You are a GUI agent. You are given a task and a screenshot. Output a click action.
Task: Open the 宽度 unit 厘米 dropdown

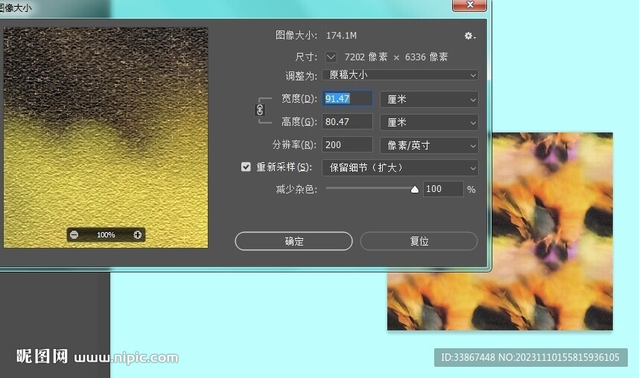coord(429,100)
